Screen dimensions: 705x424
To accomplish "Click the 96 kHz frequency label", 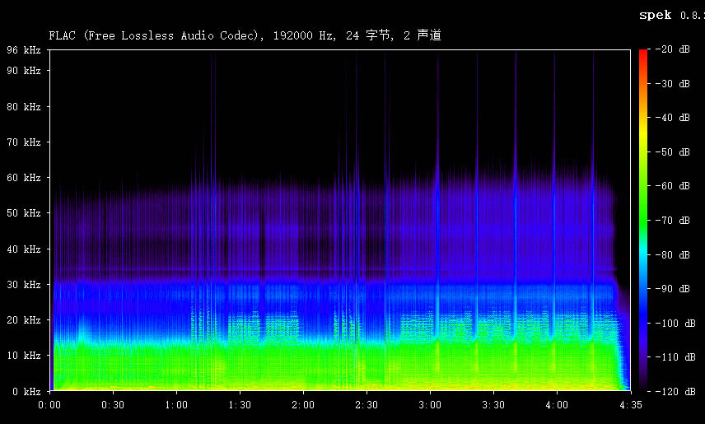I will tap(24, 50).
